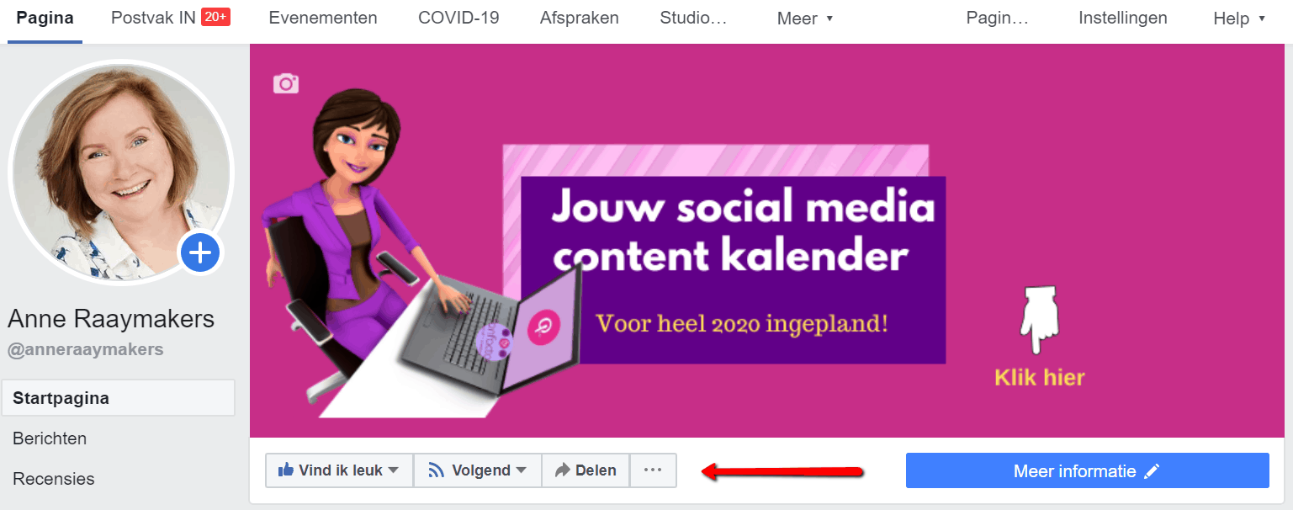Click the RSS feed icon on Volgend
Screen dimensions: 1293x510
pyautogui.click(x=436, y=470)
